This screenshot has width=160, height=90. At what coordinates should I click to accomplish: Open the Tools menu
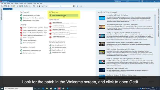point(34,3)
